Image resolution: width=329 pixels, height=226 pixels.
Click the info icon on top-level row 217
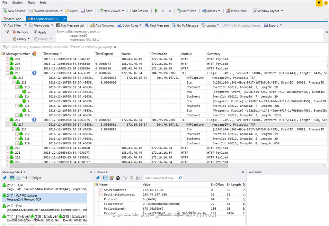tap(34, 120)
